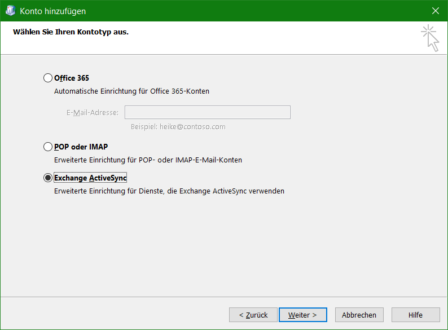Click the cursor graphic in the header
Viewport: 448px width, 330px height.
(431, 38)
